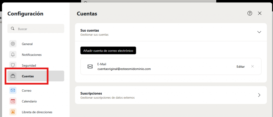Expand Suscripciones with the right chevron

(x=259, y=95)
